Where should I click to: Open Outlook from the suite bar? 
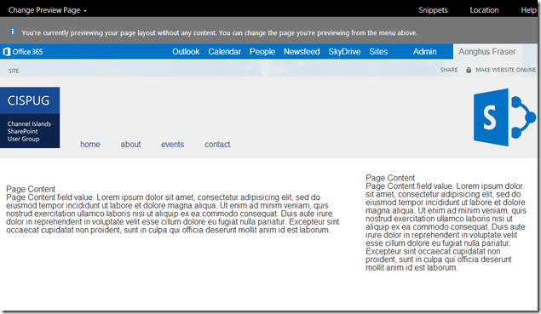pyautogui.click(x=186, y=52)
